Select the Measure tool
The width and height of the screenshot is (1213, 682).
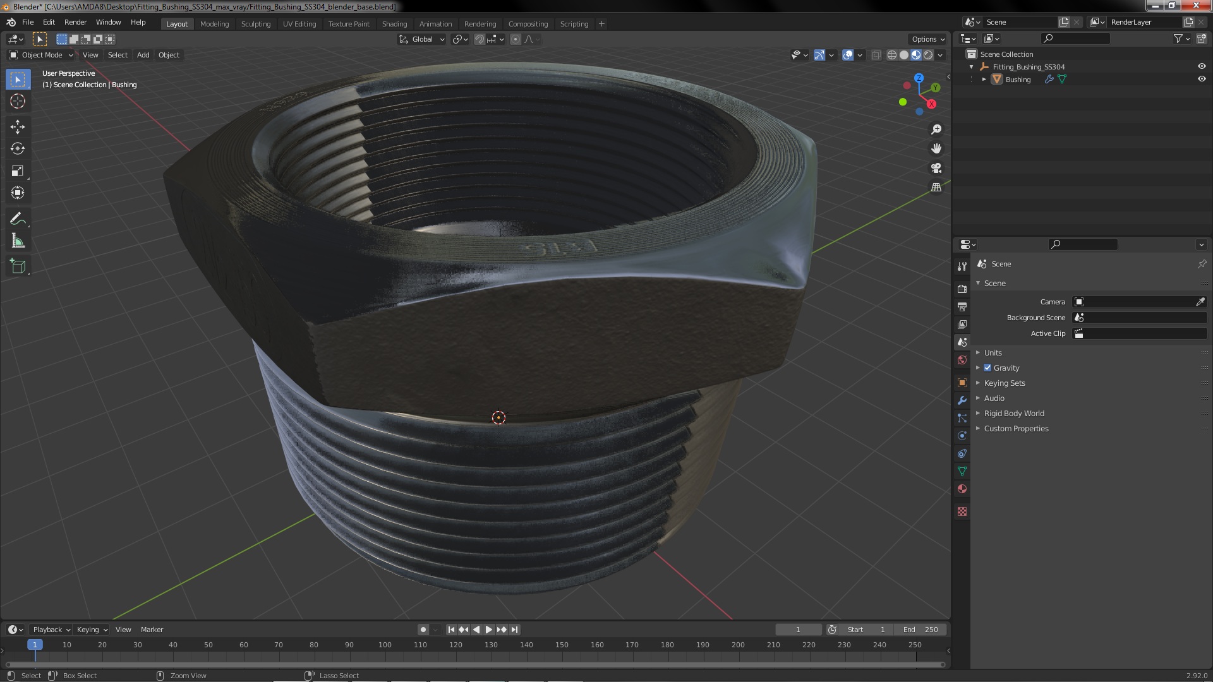click(x=18, y=241)
